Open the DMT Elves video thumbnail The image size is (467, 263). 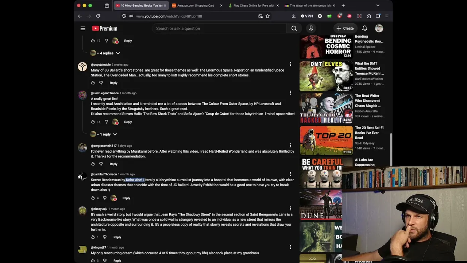[326, 76]
